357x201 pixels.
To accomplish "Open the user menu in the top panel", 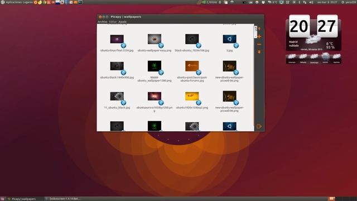I will [349, 2].
